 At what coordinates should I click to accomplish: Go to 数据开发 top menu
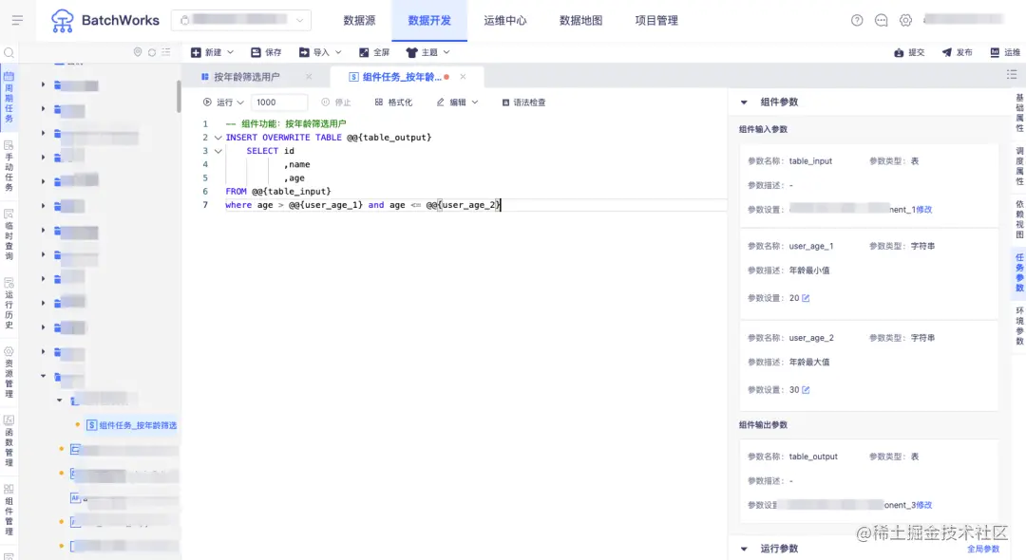coord(429,20)
